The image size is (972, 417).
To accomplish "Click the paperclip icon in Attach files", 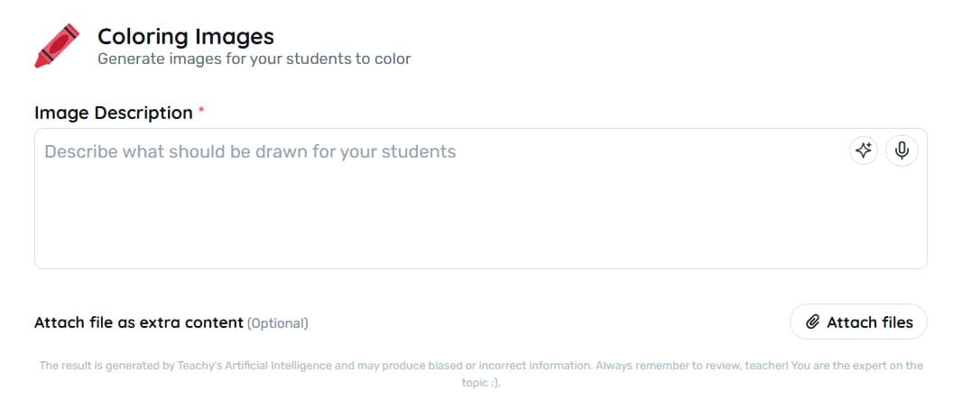I will 812,322.
